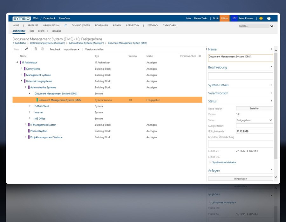Click inside the Suche search field
The height and width of the screenshot is (222, 286).
pos(254,26)
